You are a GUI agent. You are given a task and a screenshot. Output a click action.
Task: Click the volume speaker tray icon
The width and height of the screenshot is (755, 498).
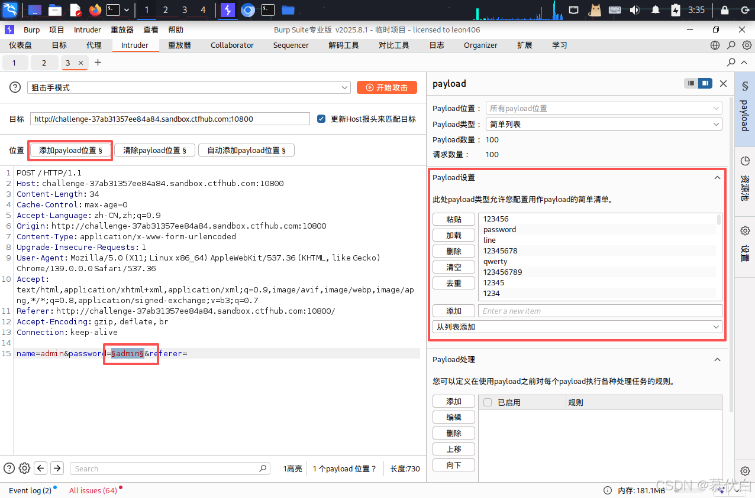pos(635,10)
